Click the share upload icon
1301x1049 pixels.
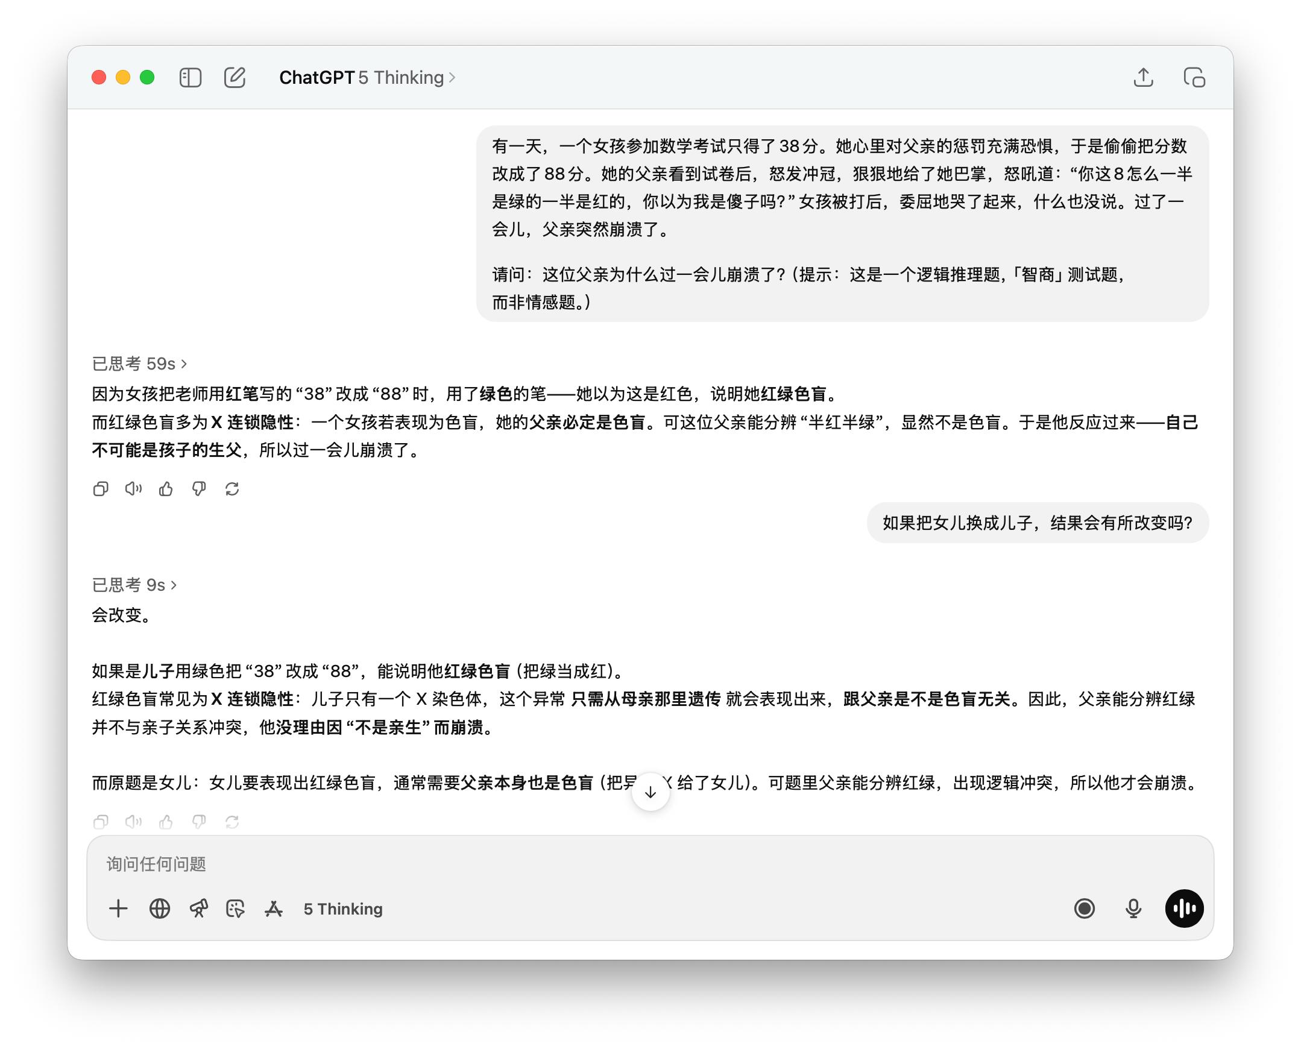click(x=1142, y=77)
